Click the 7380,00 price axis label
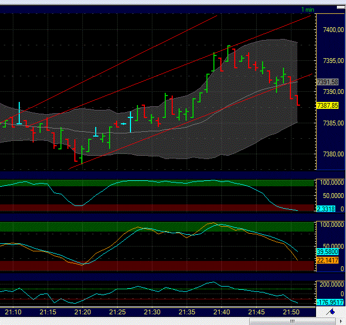 333,154
